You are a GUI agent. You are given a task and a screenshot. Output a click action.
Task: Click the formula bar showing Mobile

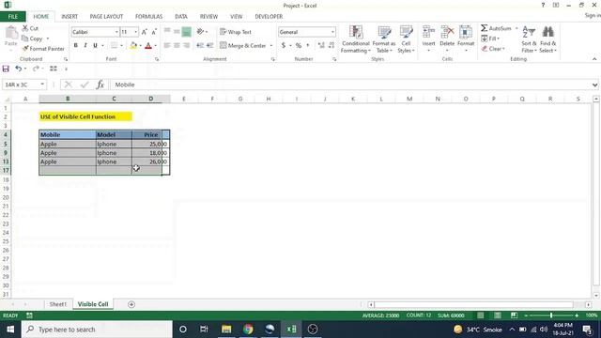pyautogui.click(x=351, y=84)
